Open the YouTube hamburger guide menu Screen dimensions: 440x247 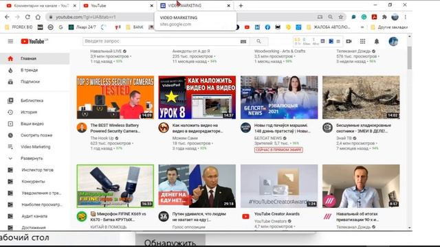(10, 41)
